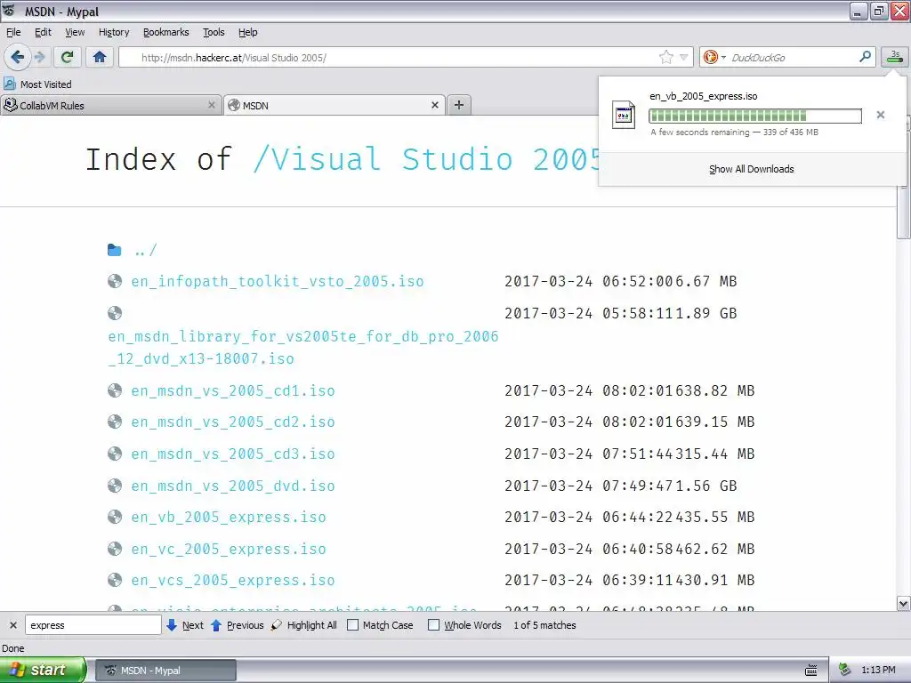Find Next match
911x683 pixels.
tap(185, 625)
